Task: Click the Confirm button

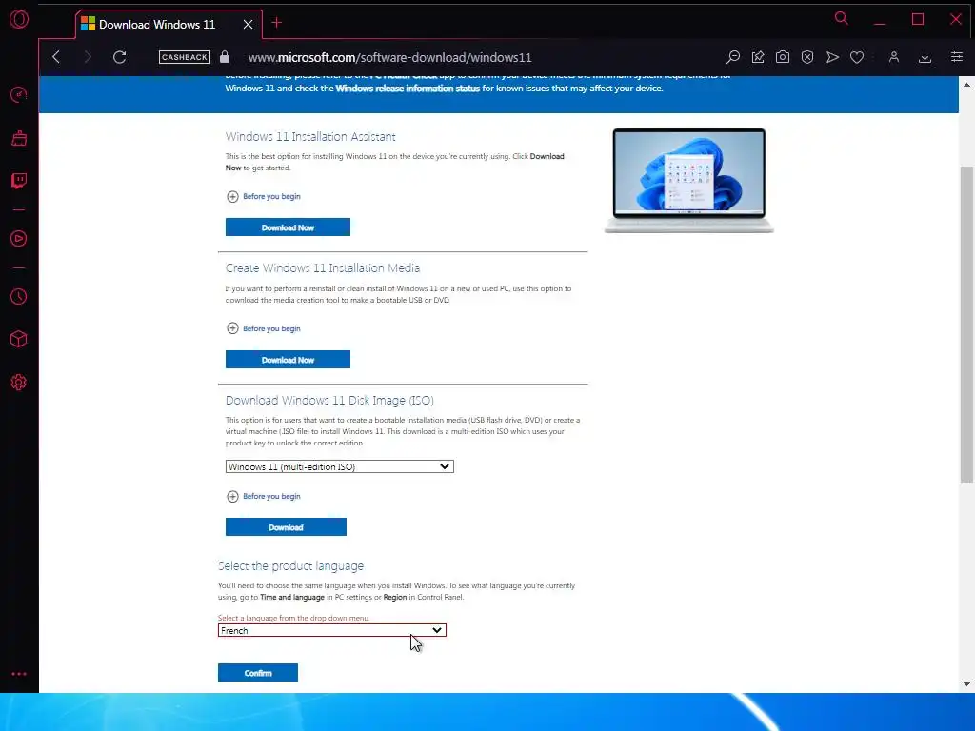Action: tap(258, 673)
